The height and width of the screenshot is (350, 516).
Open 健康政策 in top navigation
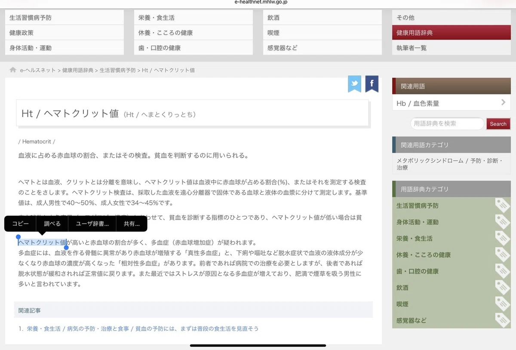pos(64,33)
